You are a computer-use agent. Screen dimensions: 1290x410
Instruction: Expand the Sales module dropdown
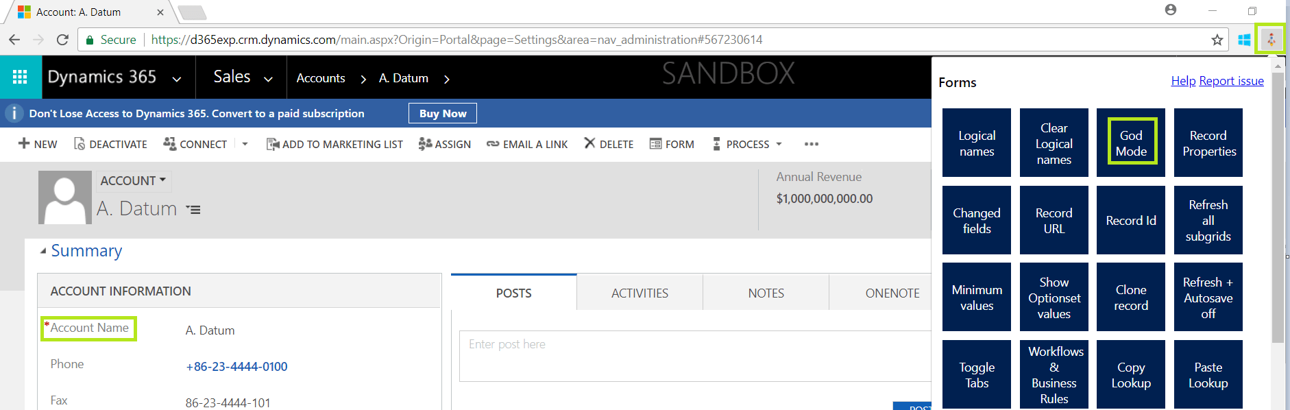[x=268, y=79]
